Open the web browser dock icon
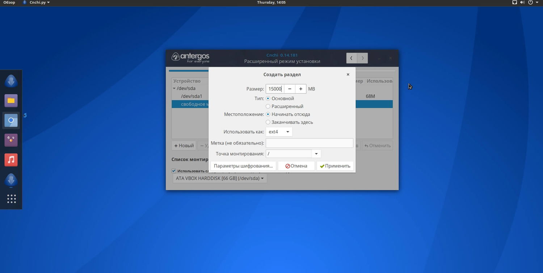Viewport: 543px width, 273px height. point(11,120)
